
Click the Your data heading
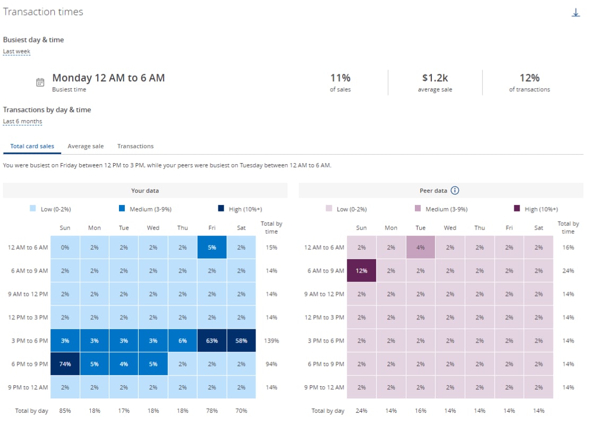click(145, 190)
